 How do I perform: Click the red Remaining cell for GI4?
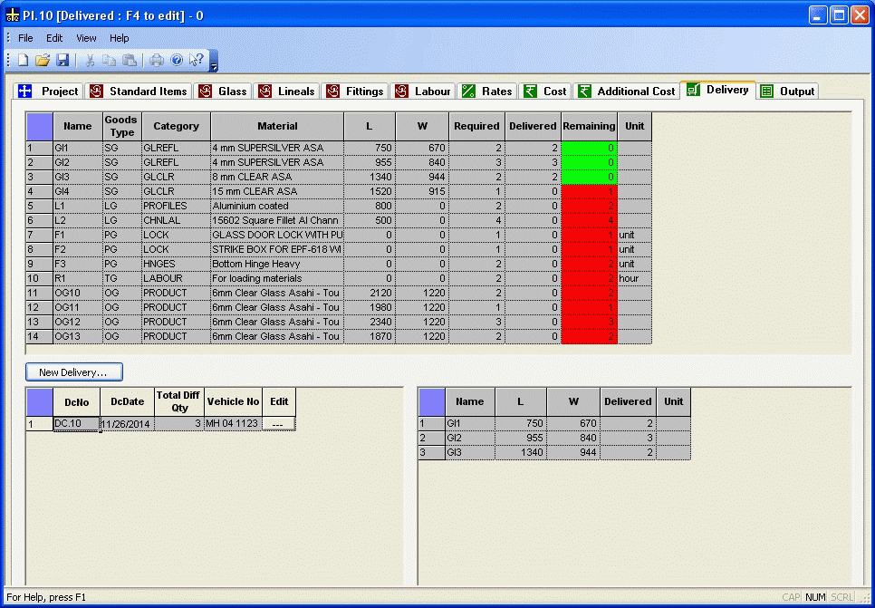589,192
